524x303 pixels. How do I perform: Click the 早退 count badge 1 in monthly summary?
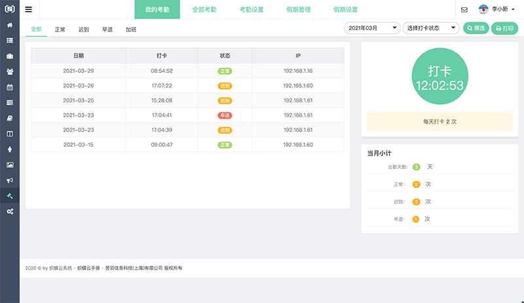[x=416, y=219]
